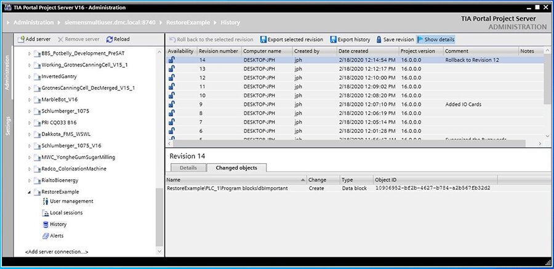Image resolution: width=554 pixels, height=269 pixels.
Task: Click the Add server connection link
Action: point(57,252)
